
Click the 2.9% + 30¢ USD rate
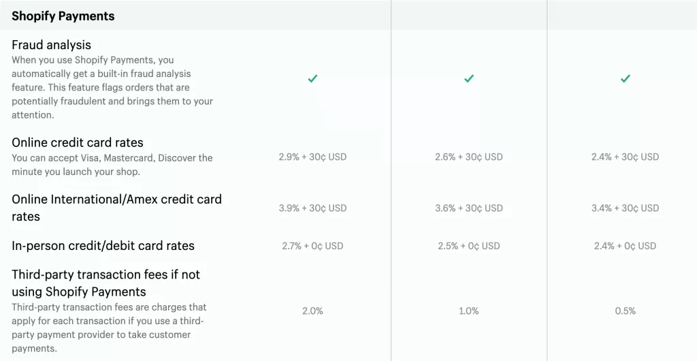pyautogui.click(x=312, y=157)
